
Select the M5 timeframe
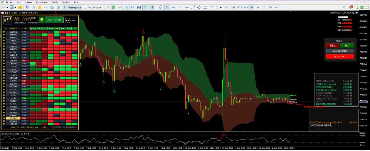point(233,8)
